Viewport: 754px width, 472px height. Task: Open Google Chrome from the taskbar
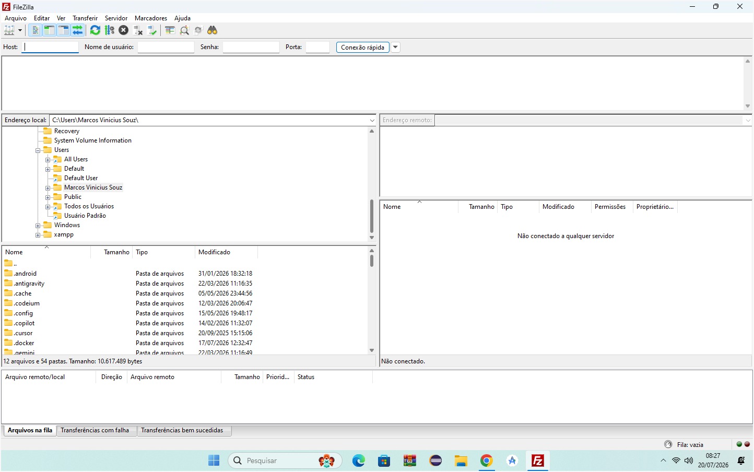487,461
